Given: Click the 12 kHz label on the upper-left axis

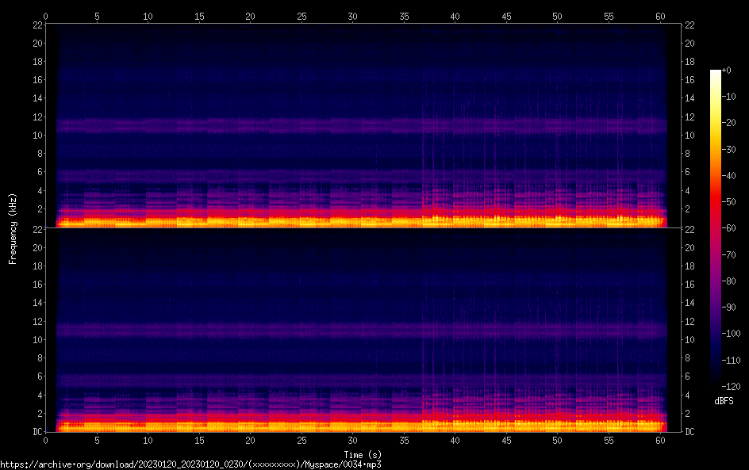Looking at the screenshot, I should click(x=36, y=117).
